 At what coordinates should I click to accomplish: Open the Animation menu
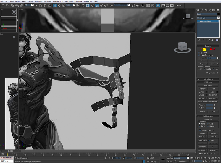47,1
